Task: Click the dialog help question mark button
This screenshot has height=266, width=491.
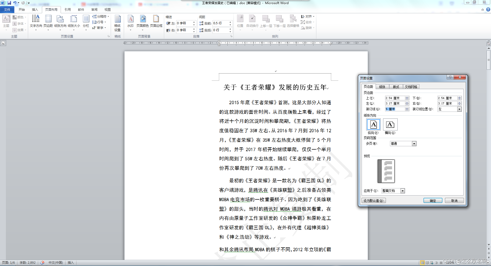Action: pos(450,77)
